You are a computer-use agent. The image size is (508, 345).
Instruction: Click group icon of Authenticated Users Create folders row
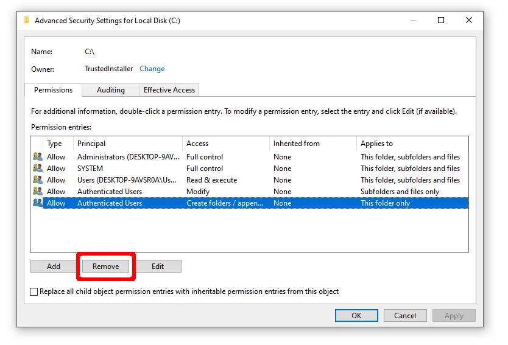pos(38,203)
